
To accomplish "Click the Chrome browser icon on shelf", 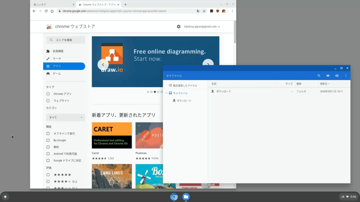I will (174, 197).
